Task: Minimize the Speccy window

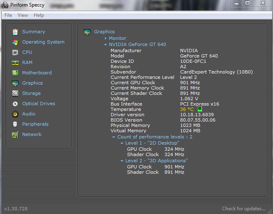Action: (236, 3)
